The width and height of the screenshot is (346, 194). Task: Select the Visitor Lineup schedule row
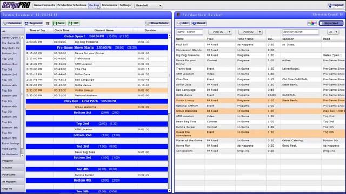97,90
